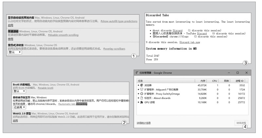This screenshot has height=138, width=262.
Task: Select the 浏览器 row text
Action: coord(148,85)
